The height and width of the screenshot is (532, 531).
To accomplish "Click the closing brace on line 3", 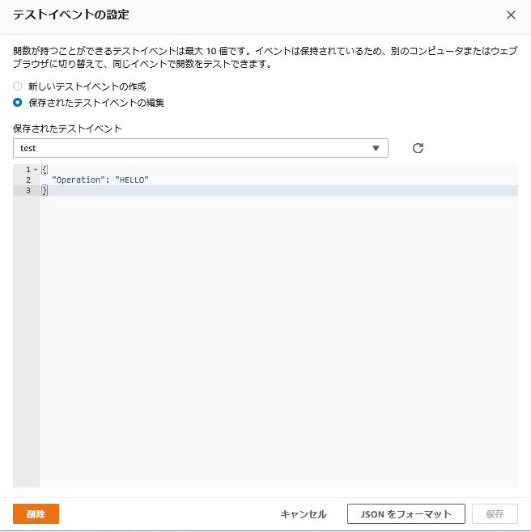I will tap(45, 190).
